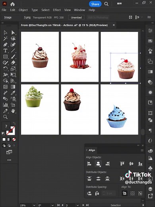Viewport: 155px width, 207px height.
Task: Pick the Width warp tool
Action: pyautogui.click(x=5, y=74)
